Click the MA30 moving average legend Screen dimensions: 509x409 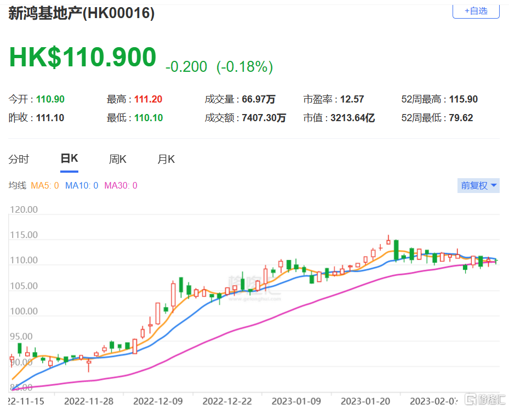pos(121,185)
